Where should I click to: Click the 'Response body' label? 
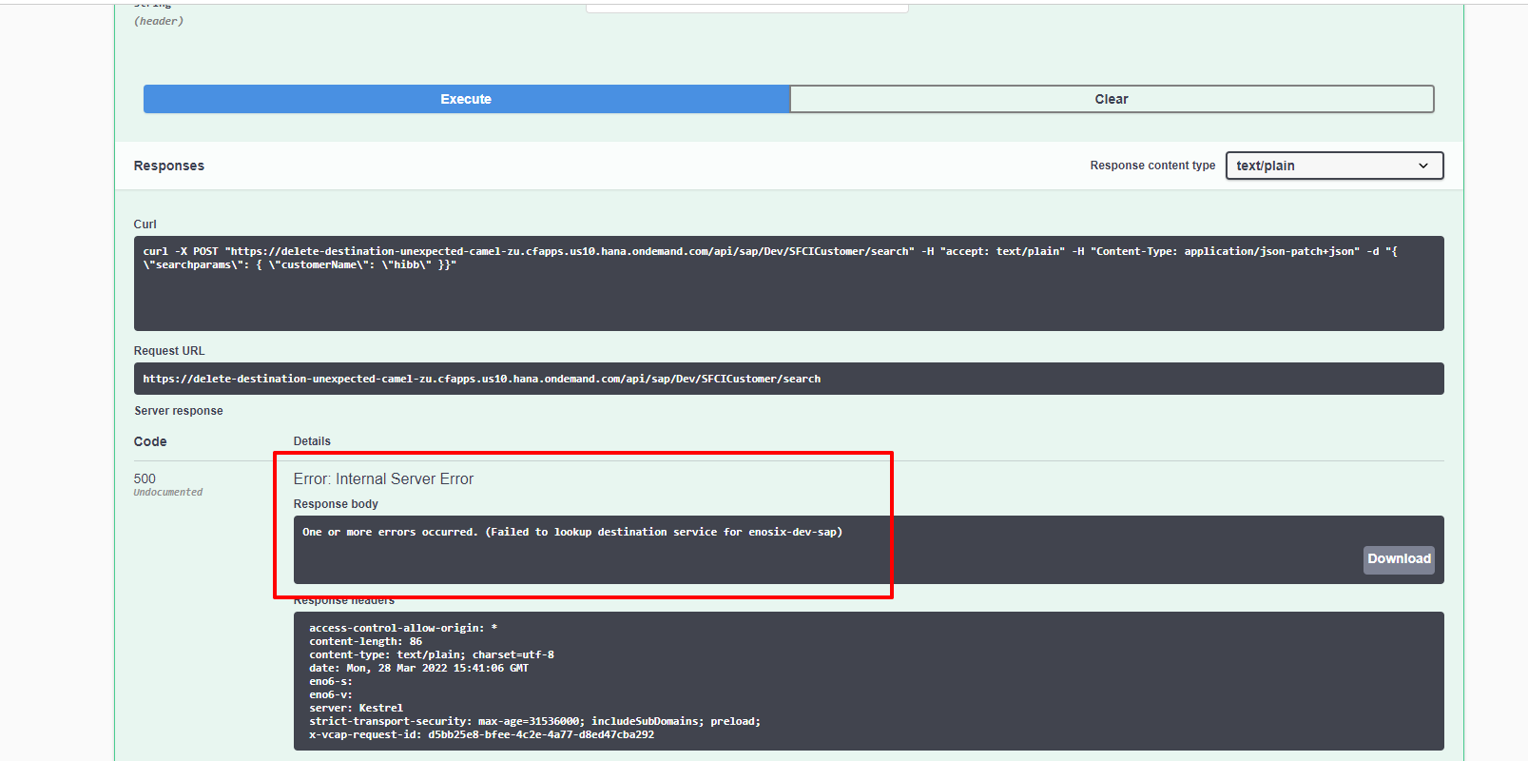(336, 504)
